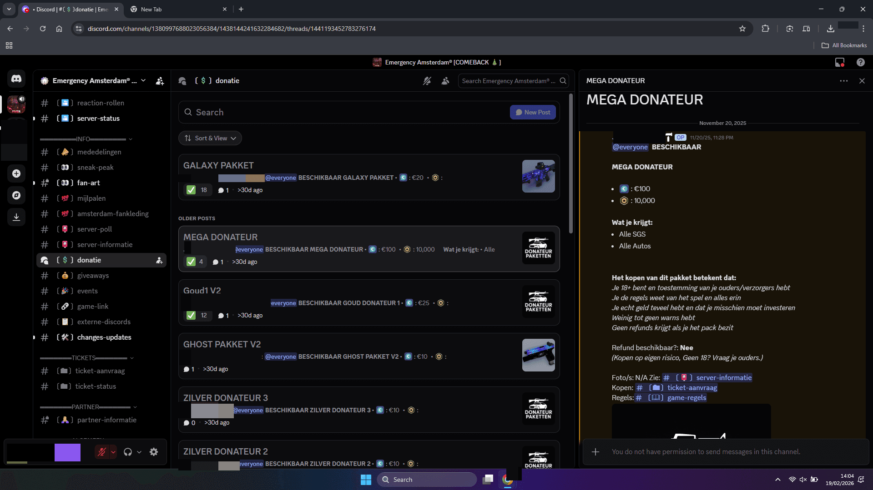Open the Discord inbox icon
The width and height of the screenshot is (873, 490).
tap(840, 62)
